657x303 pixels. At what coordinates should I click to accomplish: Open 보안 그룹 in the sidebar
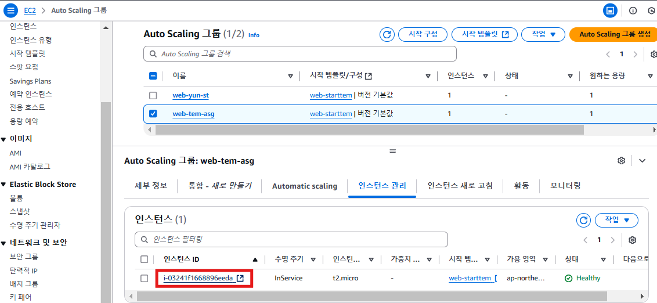(x=24, y=257)
